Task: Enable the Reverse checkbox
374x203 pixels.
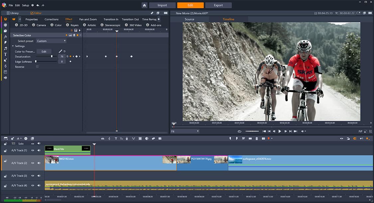Action: (x=37, y=67)
